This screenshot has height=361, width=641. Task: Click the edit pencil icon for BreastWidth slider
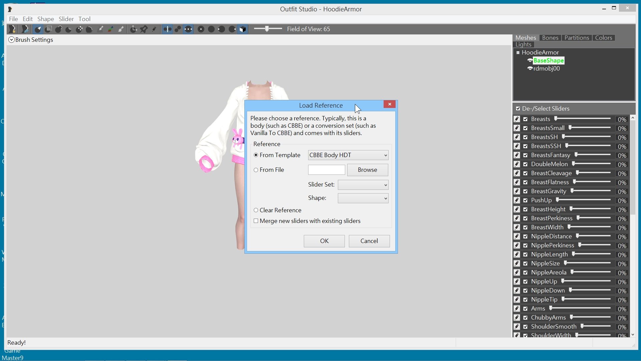(x=517, y=227)
